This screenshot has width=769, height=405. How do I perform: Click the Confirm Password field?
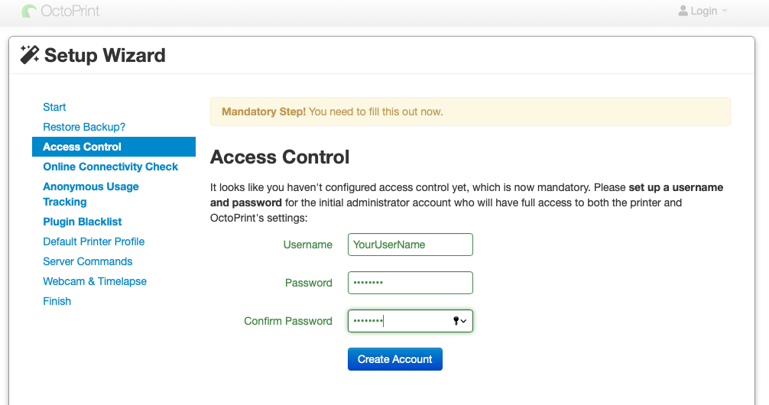(x=397, y=321)
